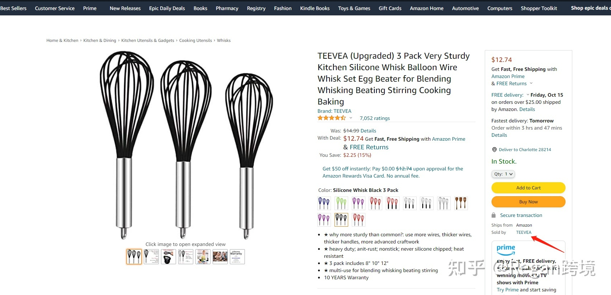Click the orange star rating icons
This screenshot has width=611, height=295.
(331, 118)
